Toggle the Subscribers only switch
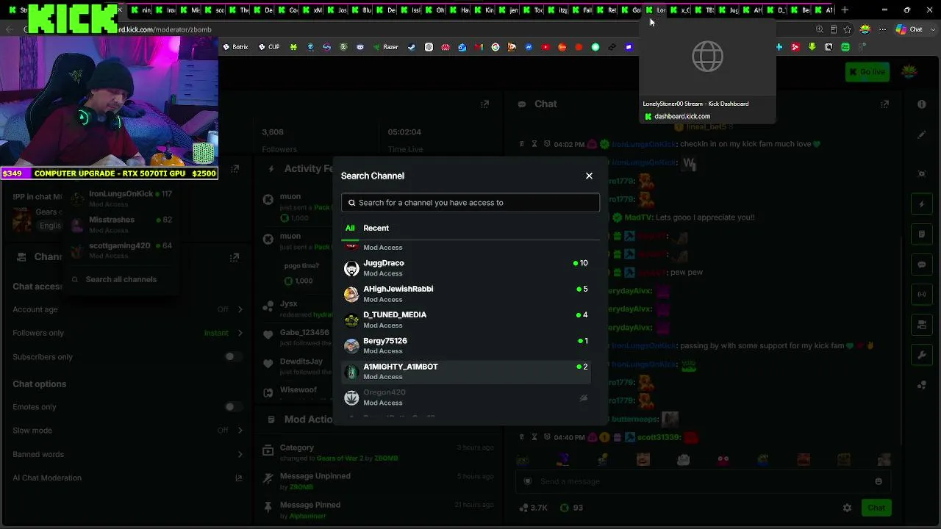 coord(233,357)
